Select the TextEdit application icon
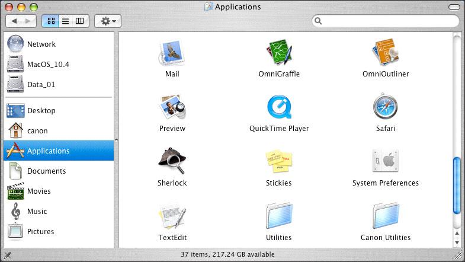The height and width of the screenshot is (262, 465). pyautogui.click(x=172, y=216)
